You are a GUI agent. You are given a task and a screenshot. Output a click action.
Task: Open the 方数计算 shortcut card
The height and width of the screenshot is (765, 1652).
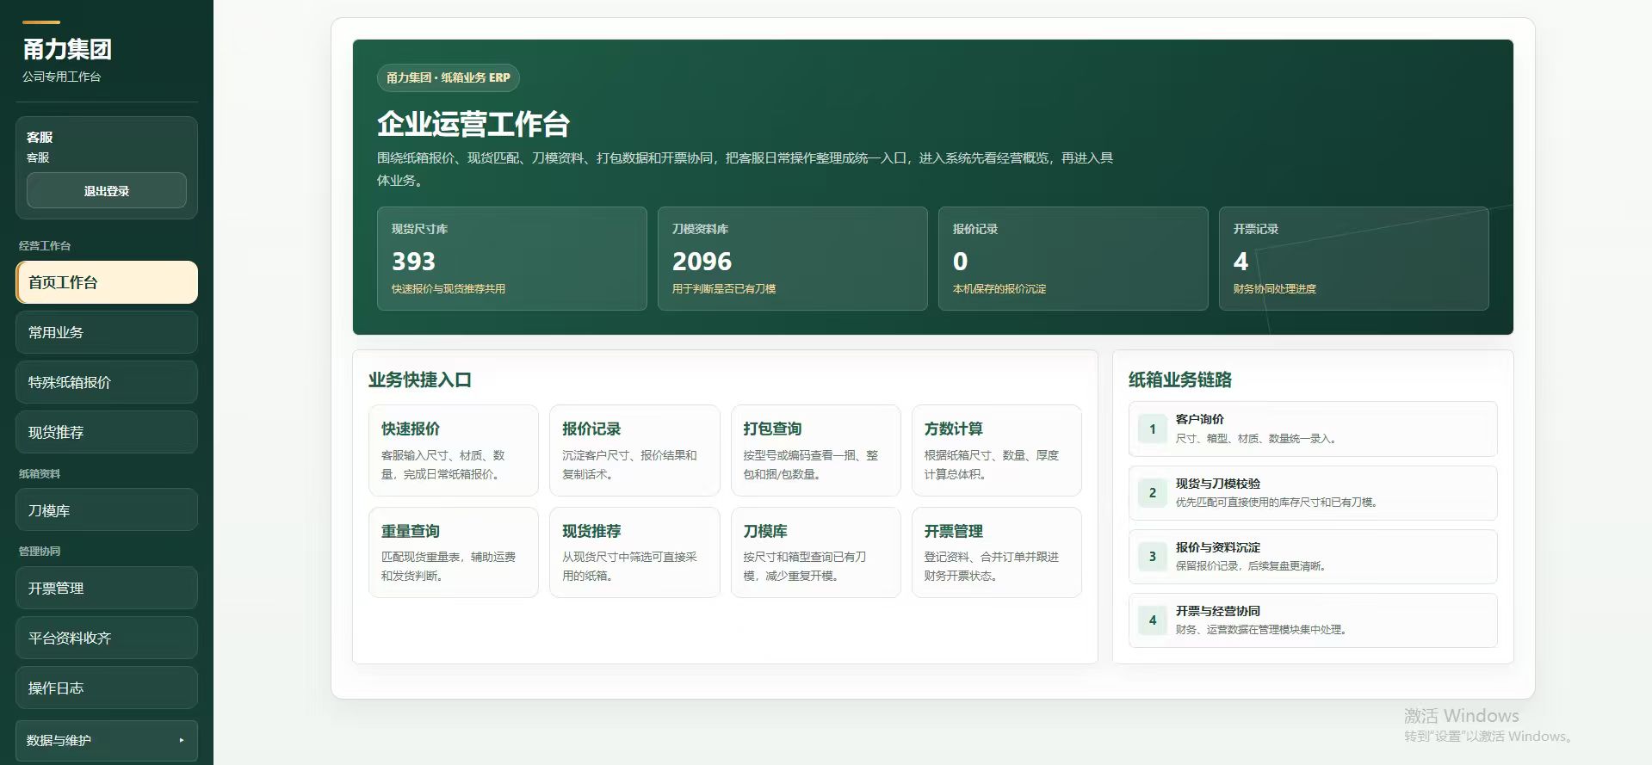click(997, 451)
